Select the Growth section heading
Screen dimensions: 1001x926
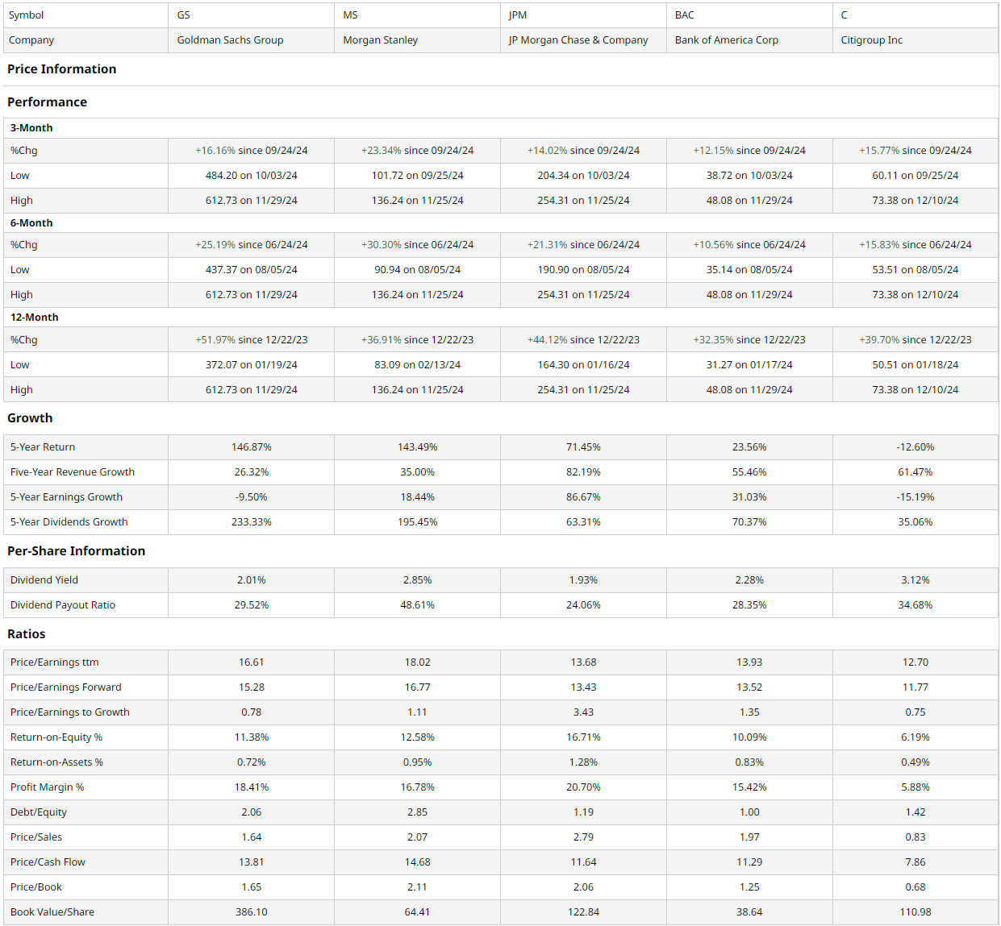[30, 418]
